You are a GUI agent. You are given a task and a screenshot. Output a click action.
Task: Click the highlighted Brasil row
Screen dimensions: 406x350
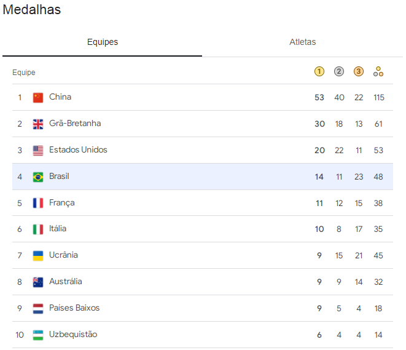click(x=203, y=177)
